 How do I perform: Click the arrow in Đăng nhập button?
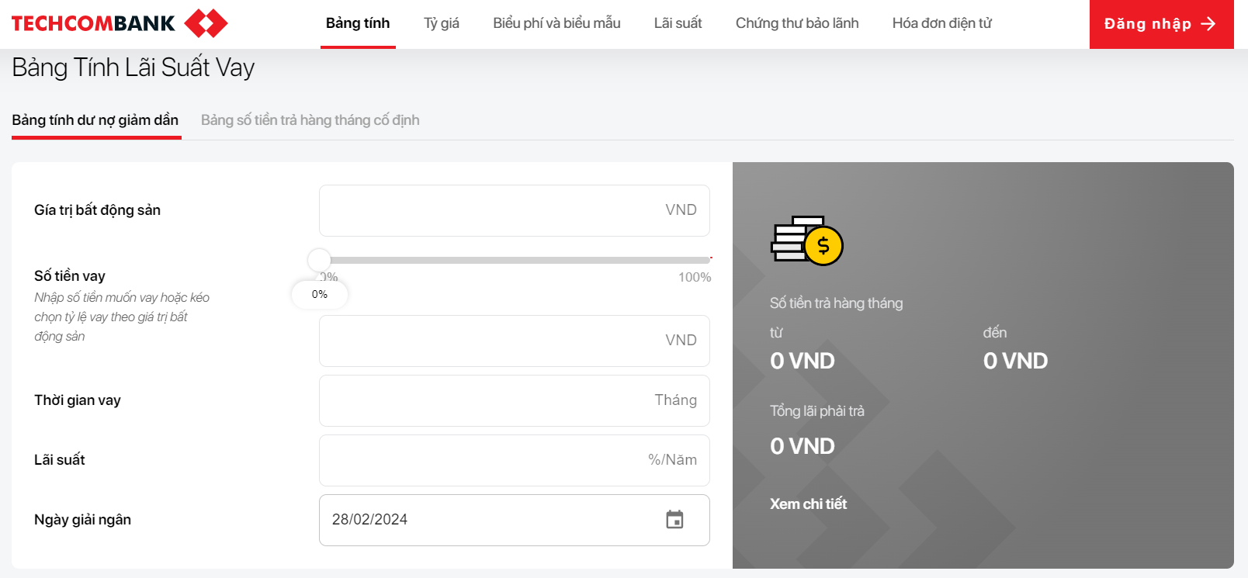[1208, 24]
